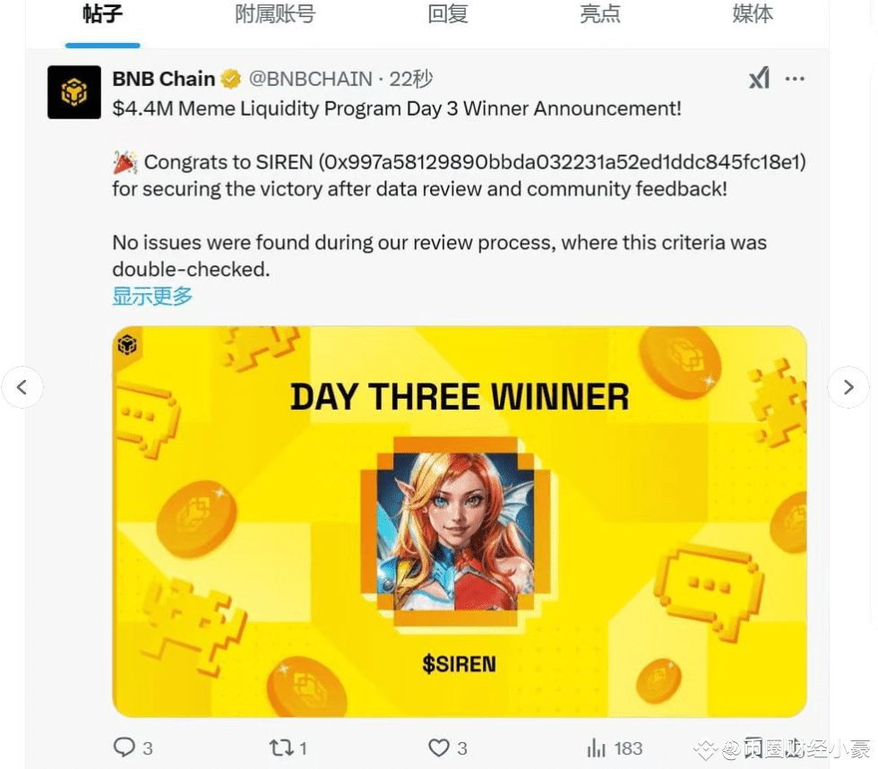Click the Grok icon on the post
The image size is (878, 769).
(760, 78)
